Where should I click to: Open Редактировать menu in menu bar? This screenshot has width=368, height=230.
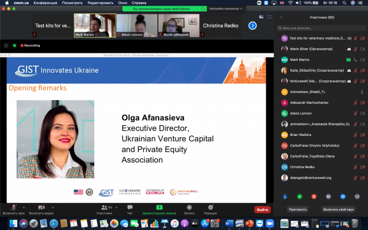(101, 3)
